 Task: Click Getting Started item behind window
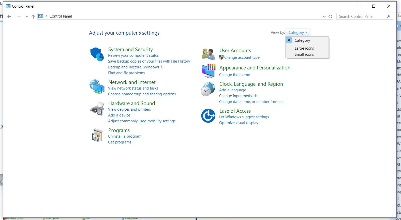tap(130, 218)
